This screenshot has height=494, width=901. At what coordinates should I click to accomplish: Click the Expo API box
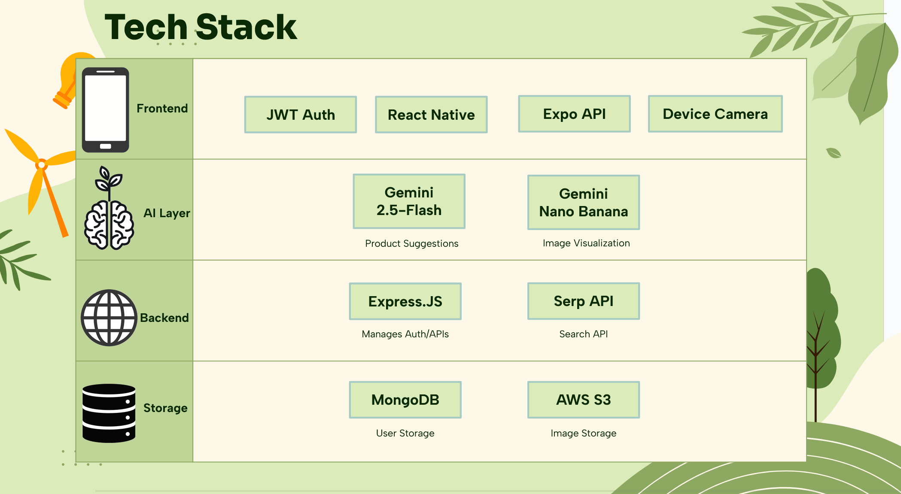click(574, 114)
